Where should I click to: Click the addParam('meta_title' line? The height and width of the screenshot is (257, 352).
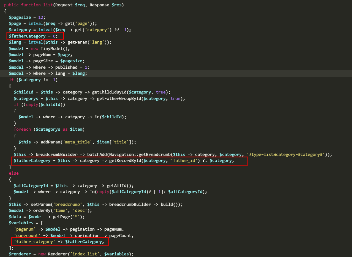(x=77, y=142)
